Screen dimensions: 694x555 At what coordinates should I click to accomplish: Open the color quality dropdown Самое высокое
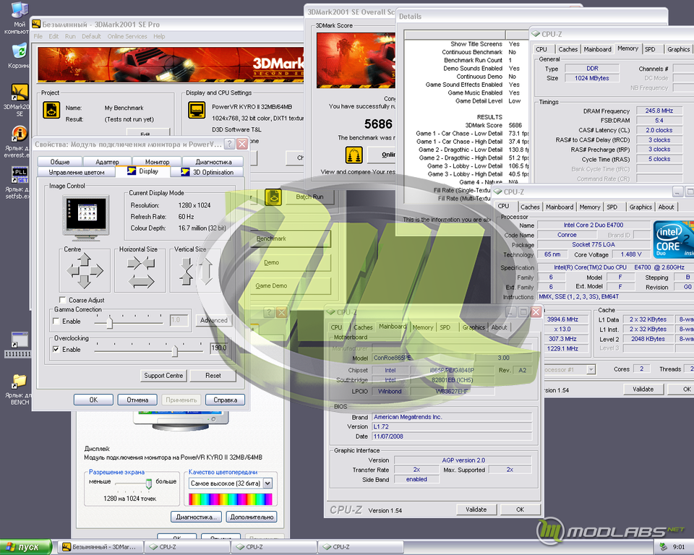pos(267,483)
